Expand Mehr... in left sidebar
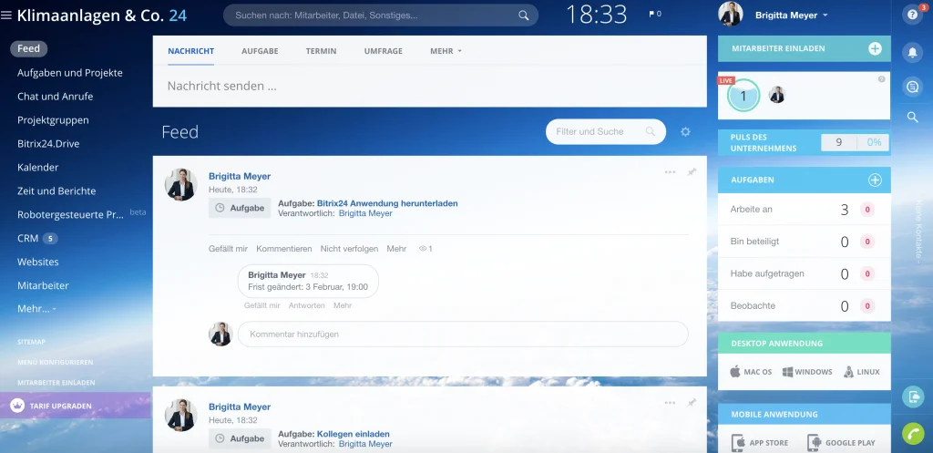 pyautogui.click(x=36, y=309)
